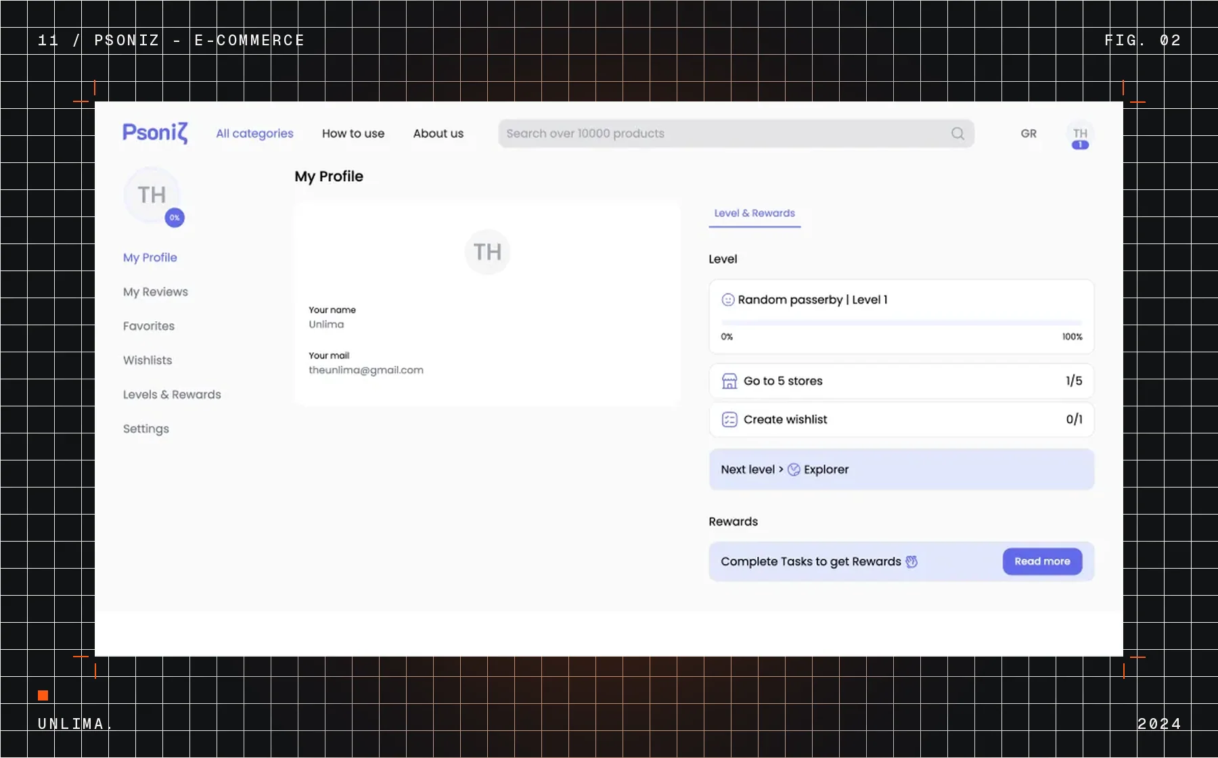Open Levels & Rewards in sidebar
The height and width of the screenshot is (758, 1218).
pos(172,395)
